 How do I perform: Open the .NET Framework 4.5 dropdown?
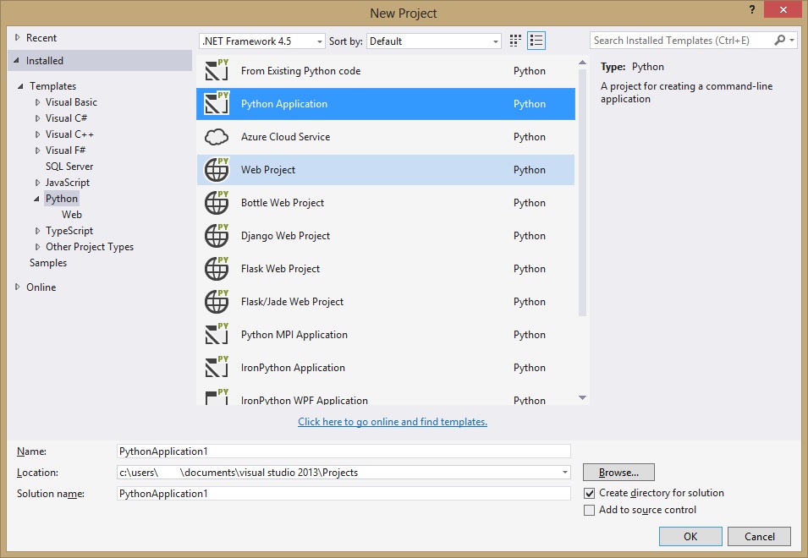261,41
